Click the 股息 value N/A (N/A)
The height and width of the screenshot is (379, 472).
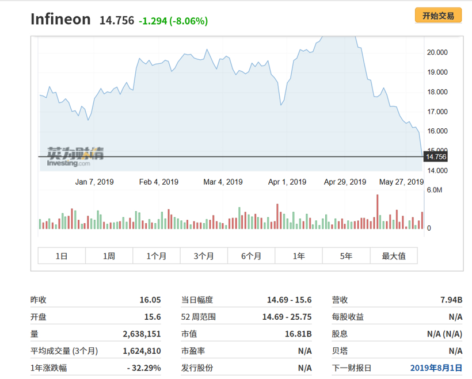click(444, 334)
